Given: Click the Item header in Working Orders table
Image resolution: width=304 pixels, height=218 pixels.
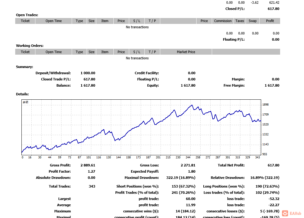Looking at the screenshot, I should tap(105, 52).
